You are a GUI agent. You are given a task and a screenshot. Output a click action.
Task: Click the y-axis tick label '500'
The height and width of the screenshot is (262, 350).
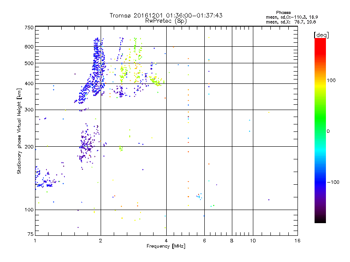pyautogui.click(x=29, y=63)
